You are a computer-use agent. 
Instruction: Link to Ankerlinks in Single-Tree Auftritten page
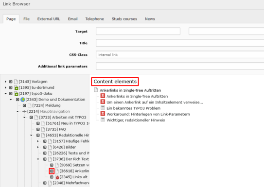tap(130, 90)
